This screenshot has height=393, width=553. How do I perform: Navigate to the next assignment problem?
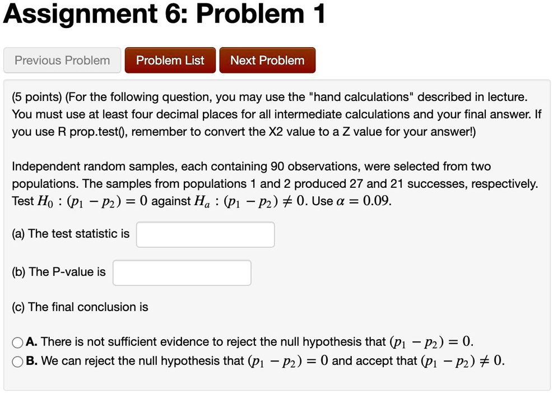point(267,60)
